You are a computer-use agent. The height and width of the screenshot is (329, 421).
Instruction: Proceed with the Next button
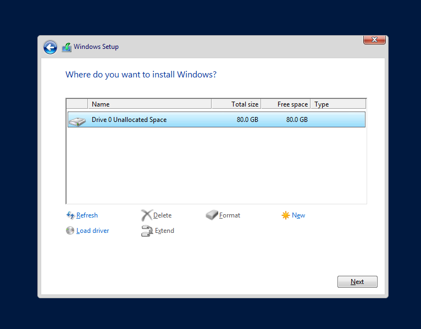pyautogui.click(x=357, y=282)
